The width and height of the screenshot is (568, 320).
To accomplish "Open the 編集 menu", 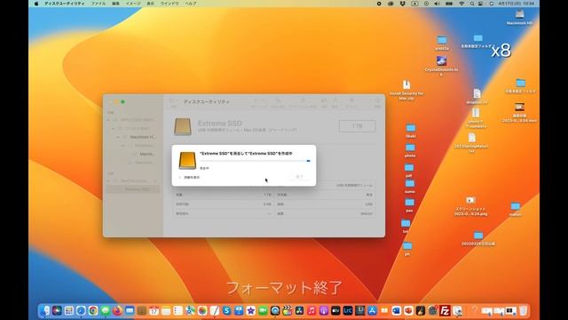I will pos(115,4).
